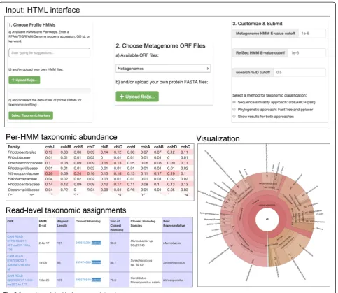338x293 pixels.
Task: Click the Oceanospirillaceae row label
Action: 24,190
